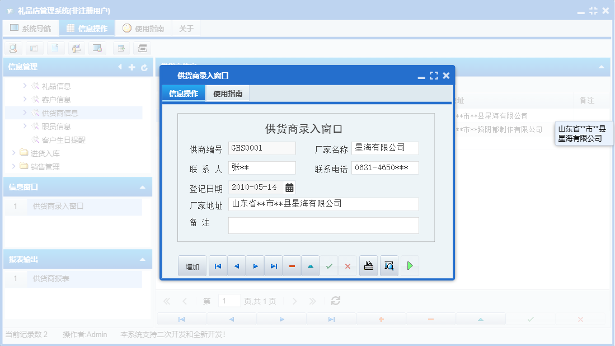Click the 供商编号 field
Screen dimensions: 615x346
(262, 148)
